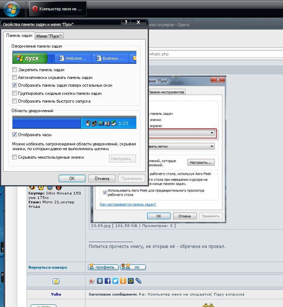Click the thumbs-up icon below the post
283x307 pixels.
click(x=56, y=281)
